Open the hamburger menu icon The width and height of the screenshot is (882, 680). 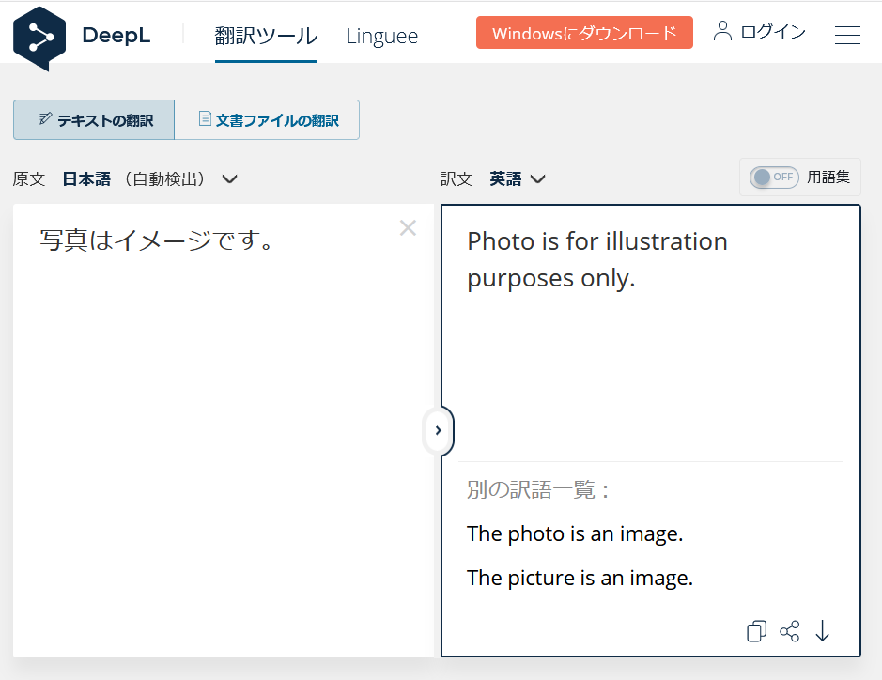click(847, 35)
